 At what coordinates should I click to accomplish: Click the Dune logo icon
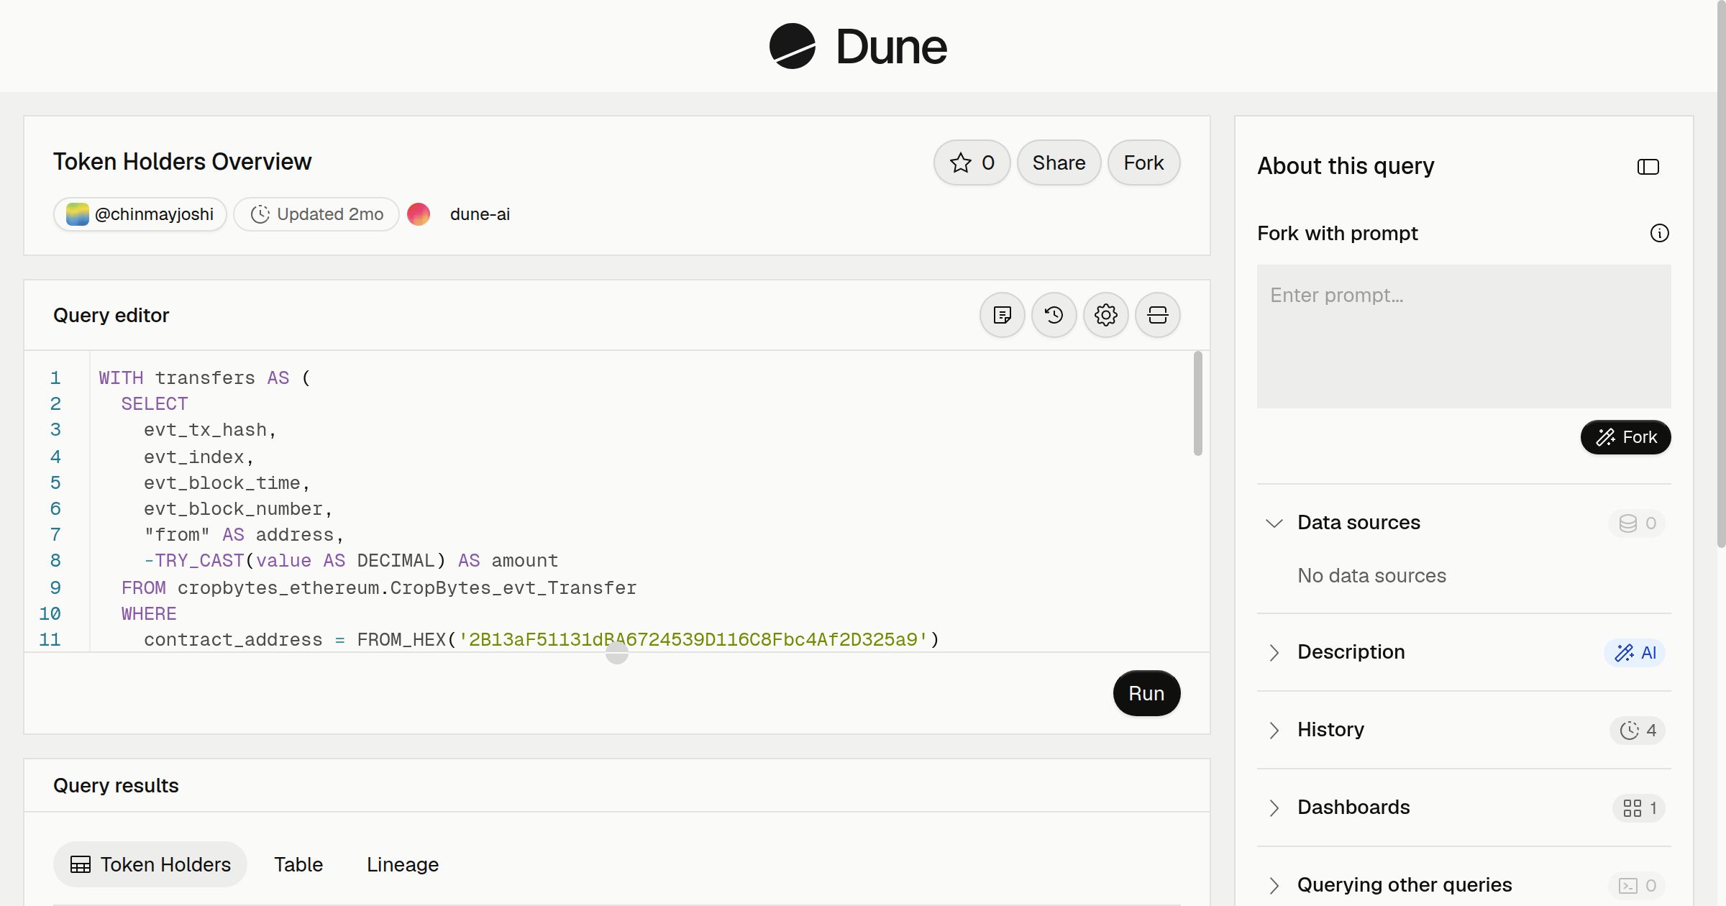[x=792, y=46]
